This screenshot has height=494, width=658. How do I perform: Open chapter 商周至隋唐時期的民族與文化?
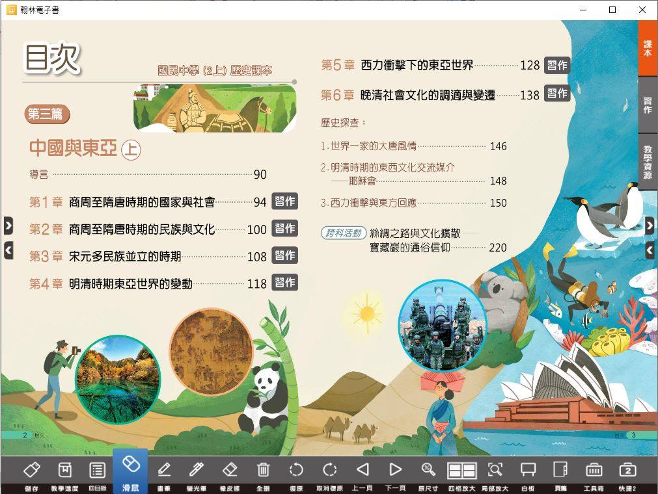(142, 229)
